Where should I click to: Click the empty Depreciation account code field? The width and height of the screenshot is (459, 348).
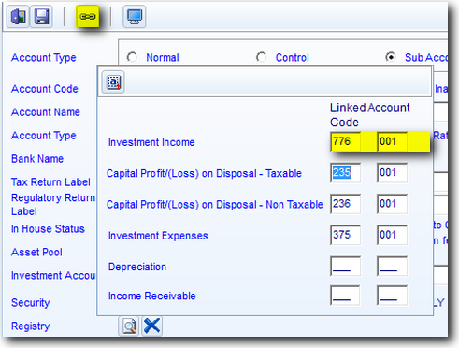(345, 267)
